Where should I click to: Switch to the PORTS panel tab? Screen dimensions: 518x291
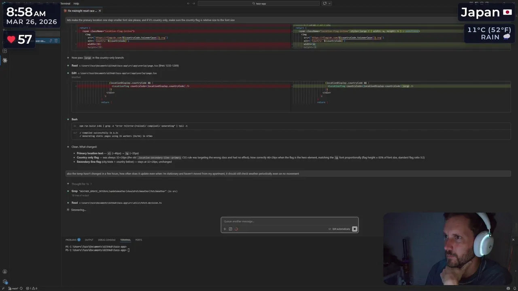[139, 240]
